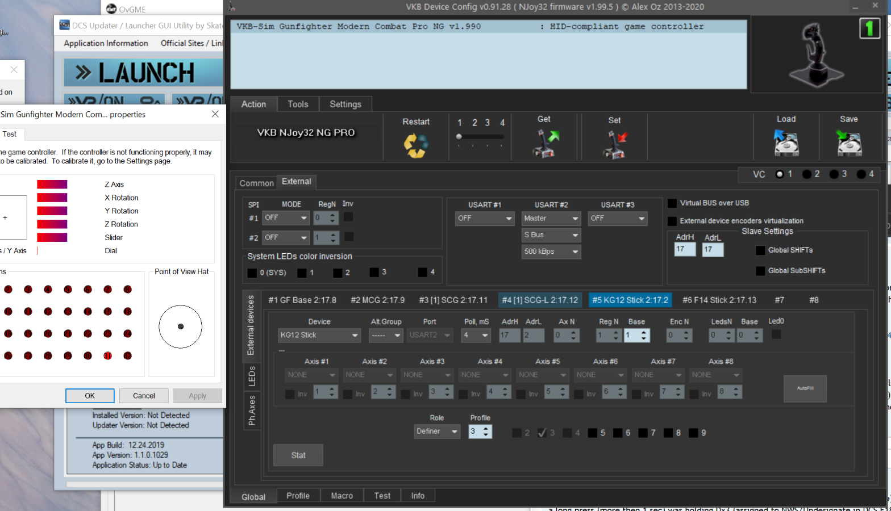Open the Ph.Axes vertical tab
This screenshot has height=511, width=891.
click(x=252, y=410)
